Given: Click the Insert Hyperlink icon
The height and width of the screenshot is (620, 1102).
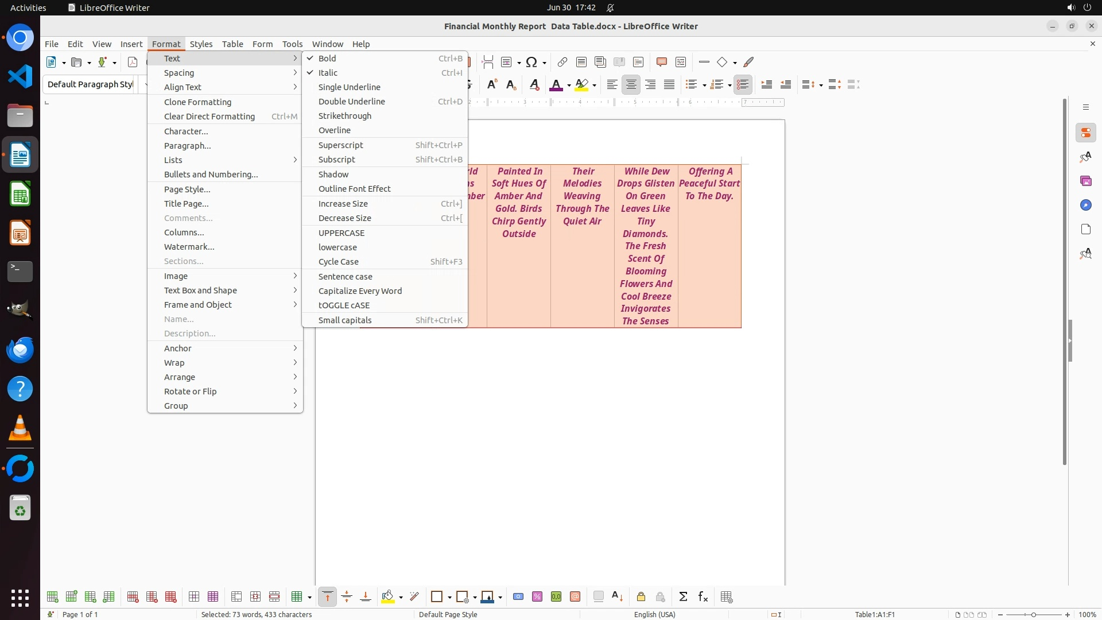Looking at the screenshot, I should [562, 62].
